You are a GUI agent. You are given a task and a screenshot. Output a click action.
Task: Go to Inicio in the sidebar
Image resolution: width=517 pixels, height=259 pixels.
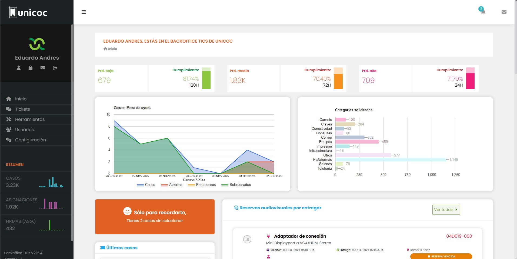[21, 99]
